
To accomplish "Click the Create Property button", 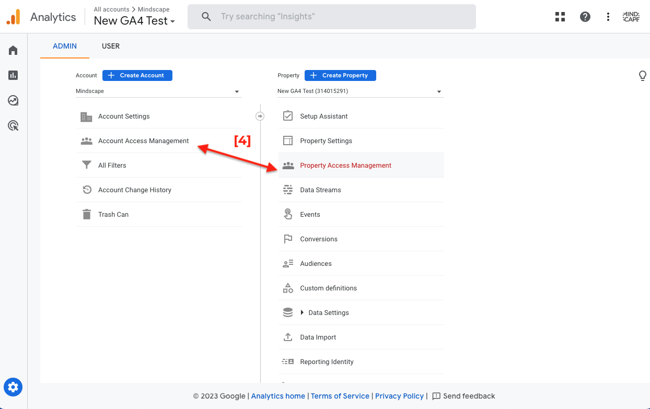I will (340, 75).
